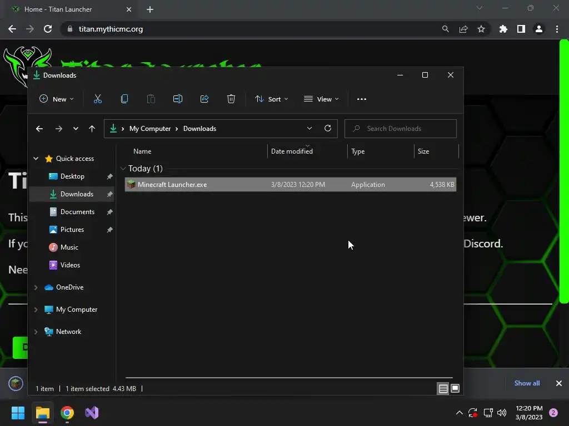Refresh the Downloads folder view
This screenshot has height=426, width=569.
(x=328, y=128)
